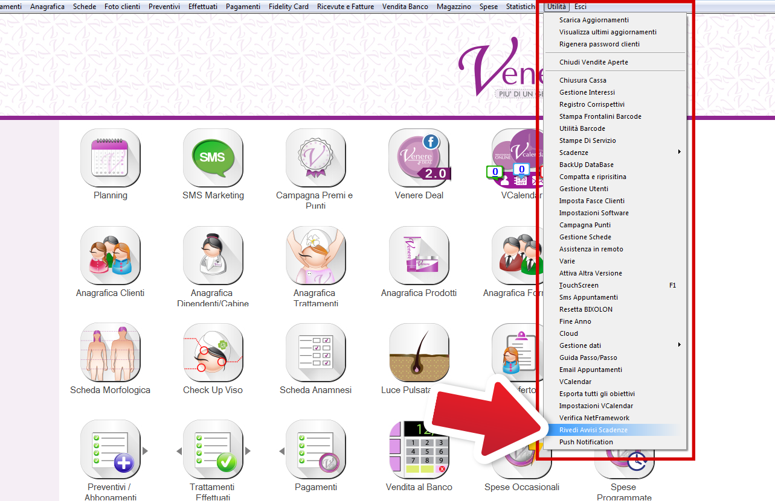
Task: Open Anagrafica Clienti
Action: pyautogui.click(x=111, y=256)
